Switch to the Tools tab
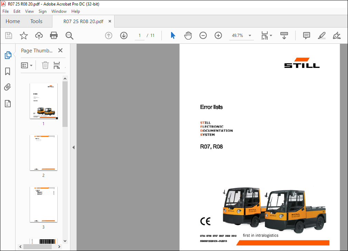 point(36,21)
